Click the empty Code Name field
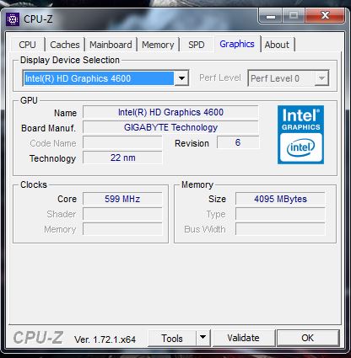This screenshot has width=351, height=358. 122,142
